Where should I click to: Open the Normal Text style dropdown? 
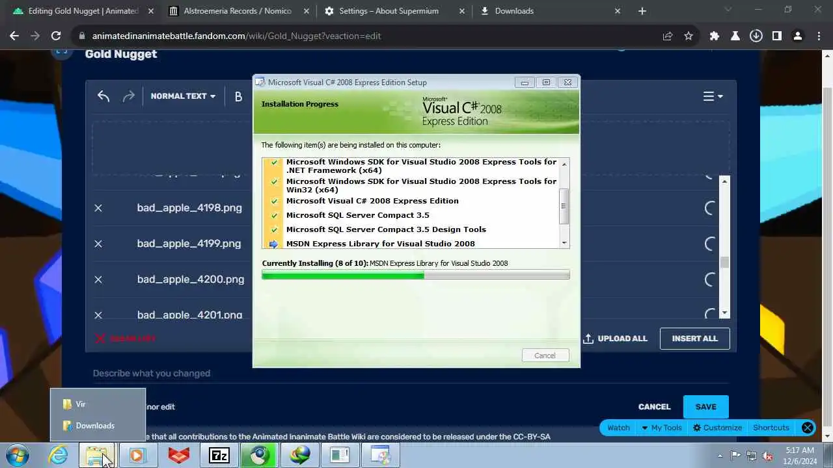(183, 96)
